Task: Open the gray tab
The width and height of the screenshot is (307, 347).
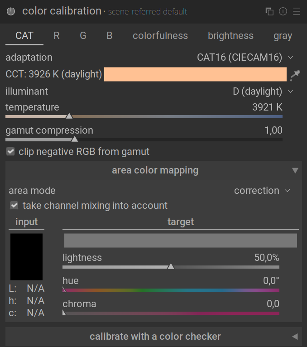Action: 283,36
